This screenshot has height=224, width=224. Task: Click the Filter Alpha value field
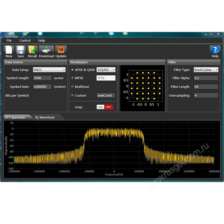click(206, 78)
